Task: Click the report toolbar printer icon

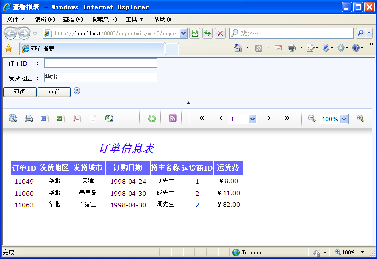Action: coord(29,119)
